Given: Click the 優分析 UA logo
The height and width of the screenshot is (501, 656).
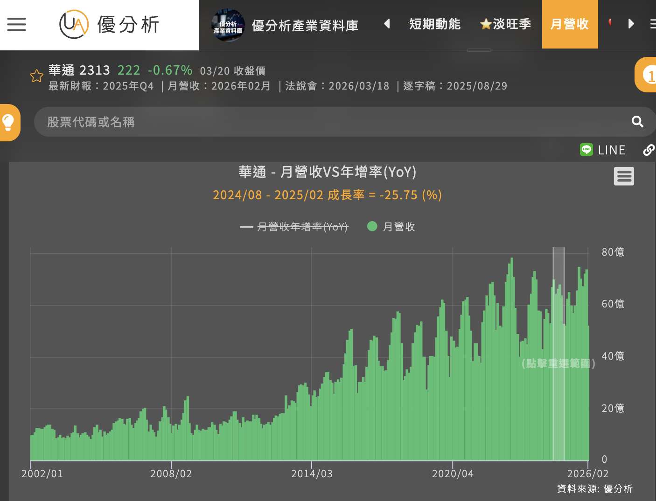Looking at the screenshot, I should point(110,25).
